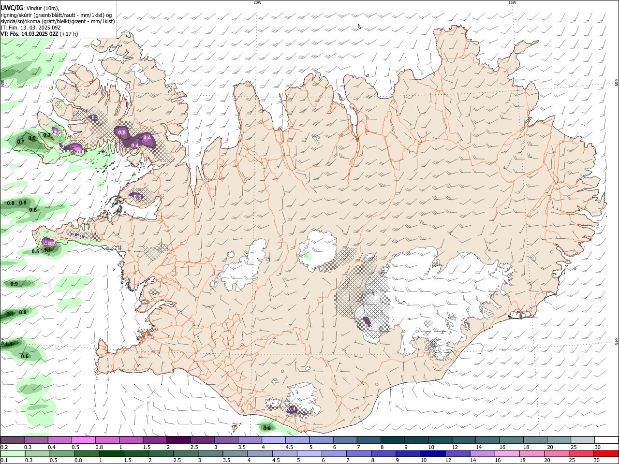Screen dimensions: 619x464
Task: Click the darkest green 1 swatch in rain scale
Action: pyautogui.click(x=113, y=453)
